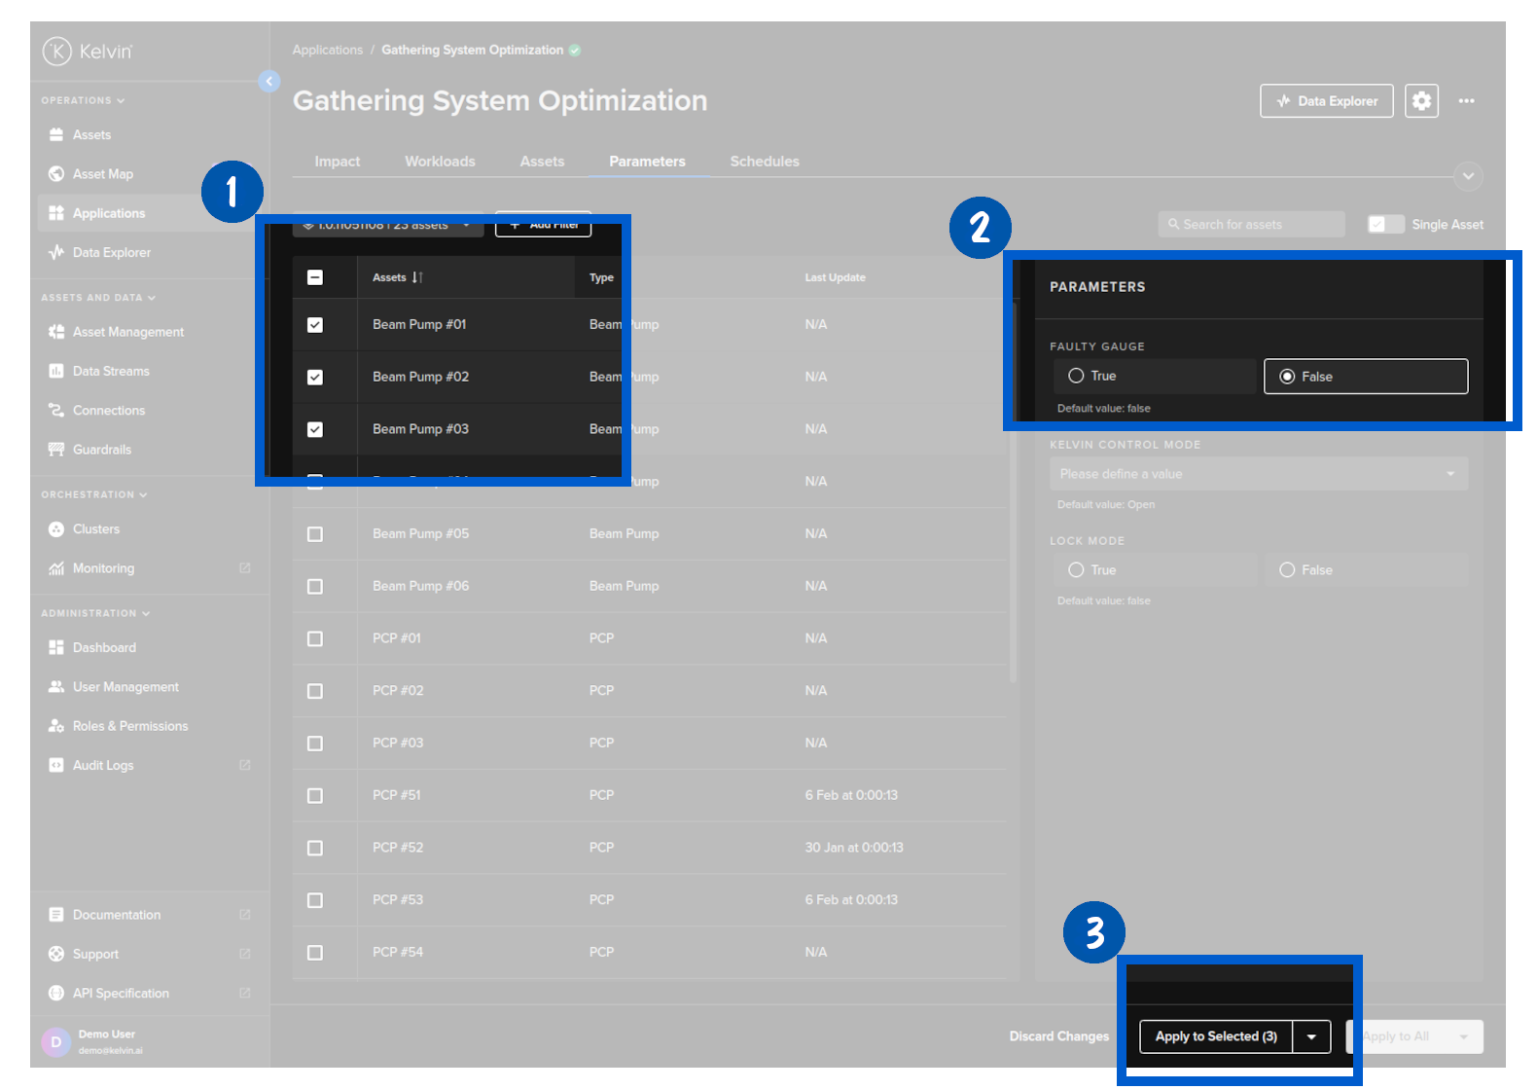Open Kelvin Control Mode dropdown
Screen dimensions: 1537x1090
tap(1258, 474)
